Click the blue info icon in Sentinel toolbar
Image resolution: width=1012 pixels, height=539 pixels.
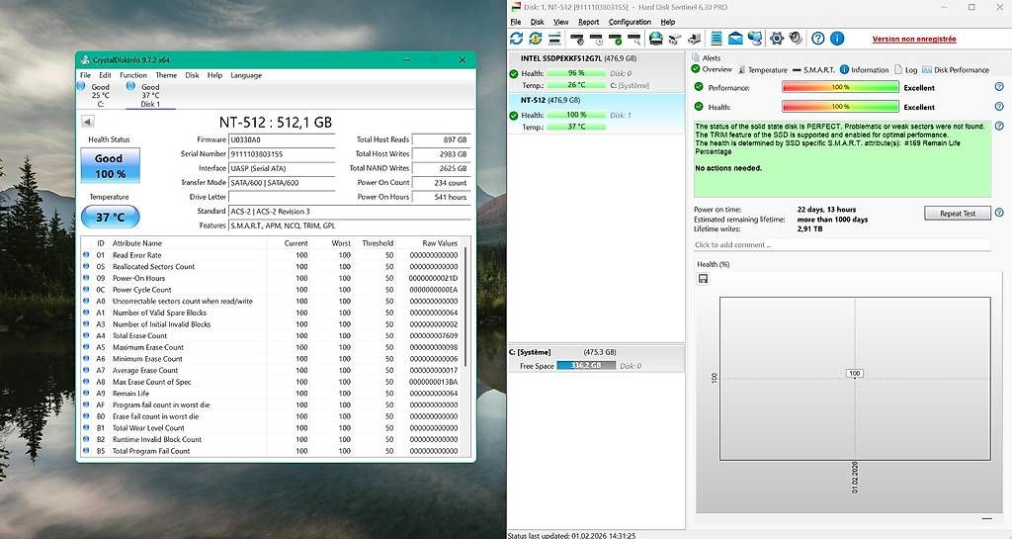837,39
